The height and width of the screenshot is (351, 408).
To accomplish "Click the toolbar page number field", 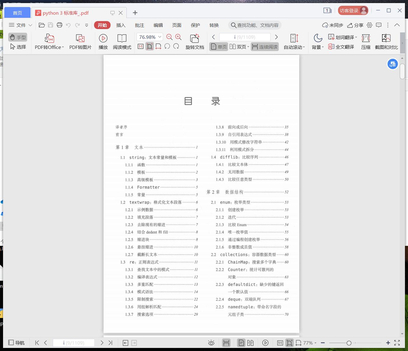I will point(245,37).
